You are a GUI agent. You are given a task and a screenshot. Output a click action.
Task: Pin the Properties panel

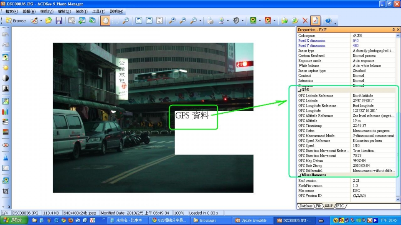[393, 30]
